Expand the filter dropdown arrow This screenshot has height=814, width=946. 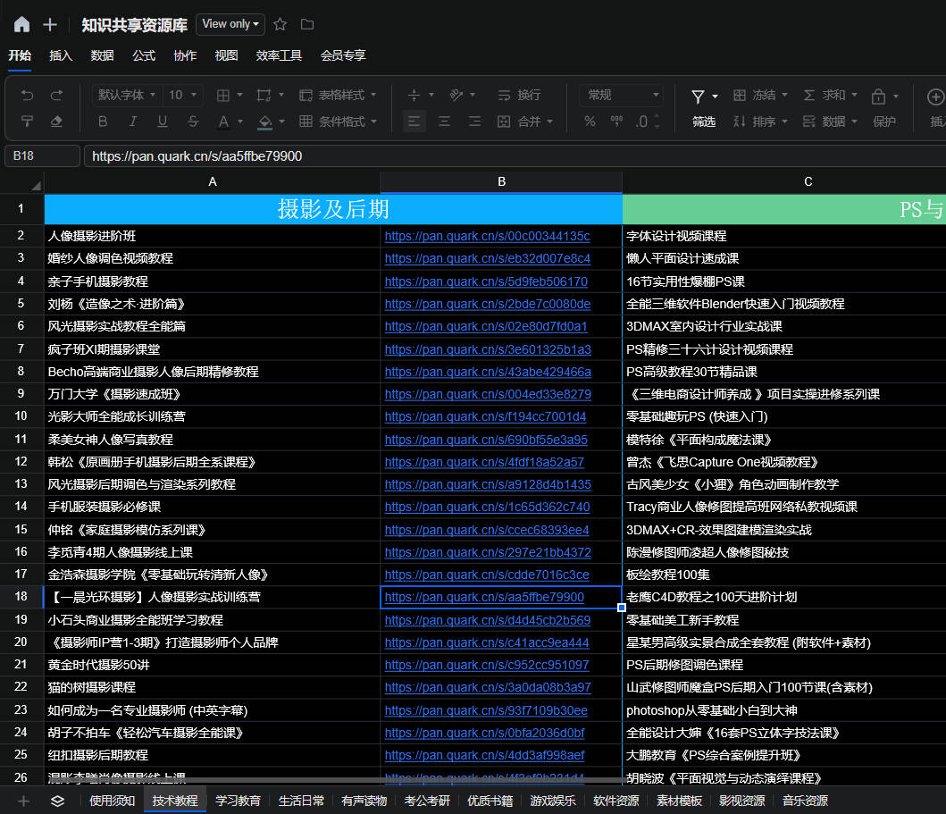coord(715,97)
